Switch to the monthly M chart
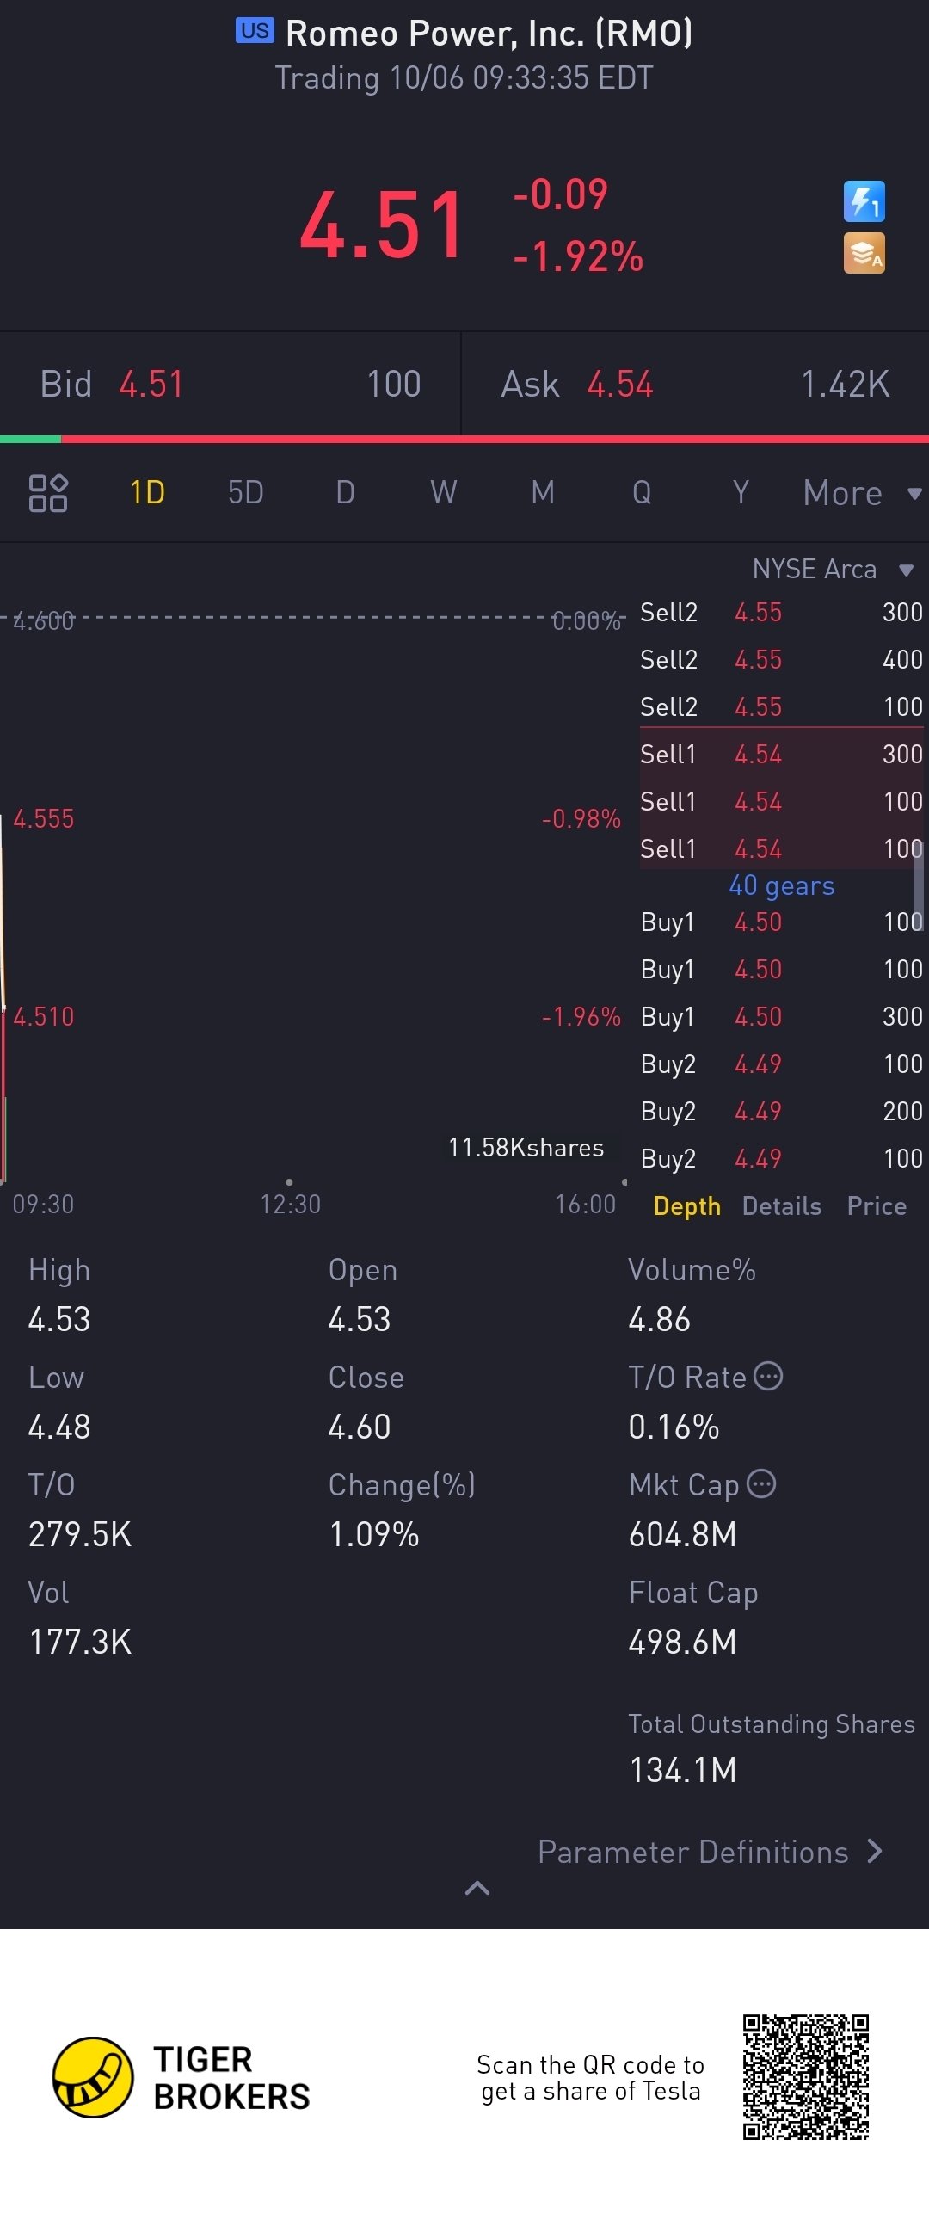Image resolution: width=929 pixels, height=2226 pixels. [x=543, y=492]
